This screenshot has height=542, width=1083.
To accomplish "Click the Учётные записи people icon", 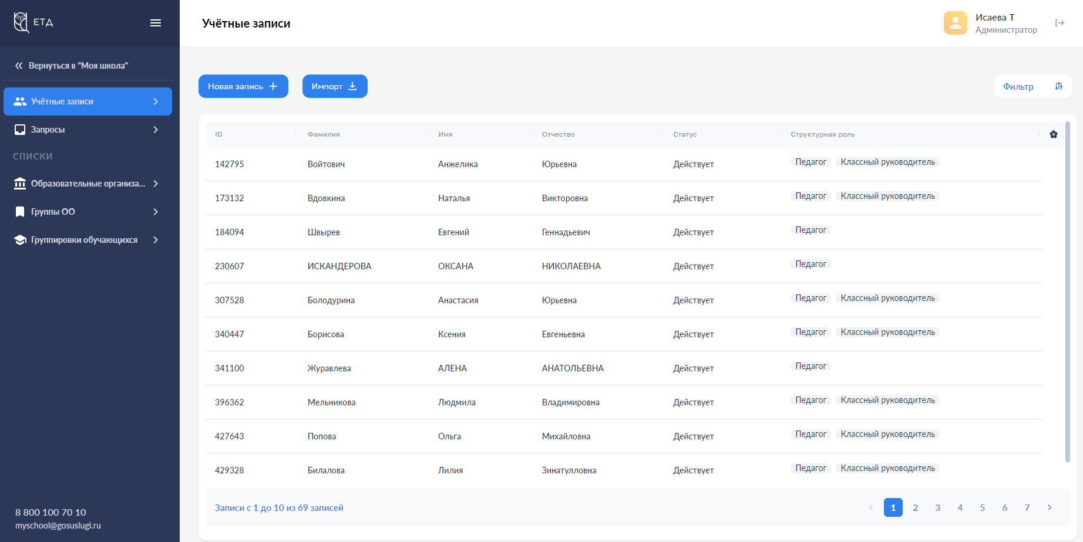I will click(x=20, y=101).
